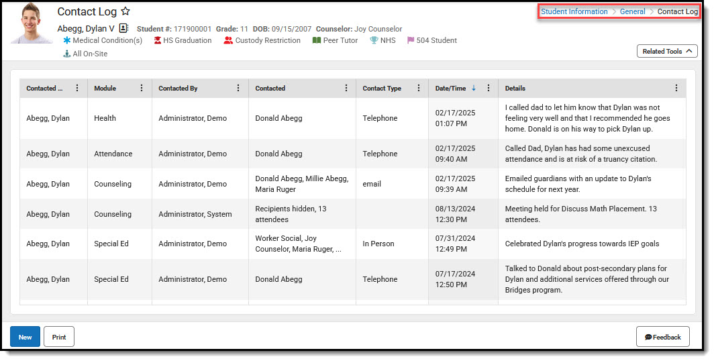Expand the Related Tools dropdown
714x361 pixels.
[x=667, y=52]
